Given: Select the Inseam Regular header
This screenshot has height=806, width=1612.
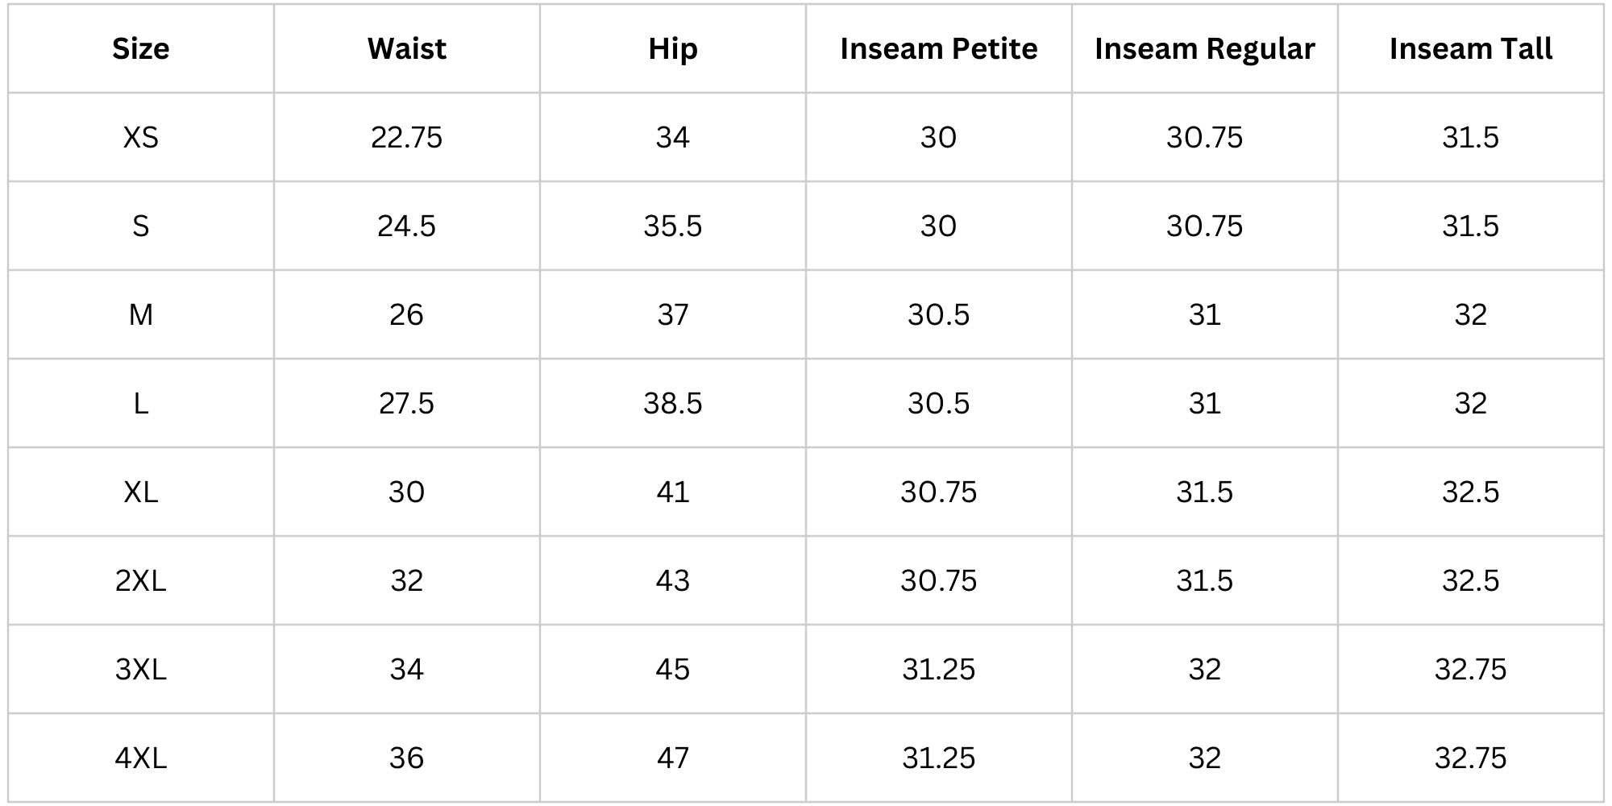Looking at the screenshot, I should point(1204,49).
